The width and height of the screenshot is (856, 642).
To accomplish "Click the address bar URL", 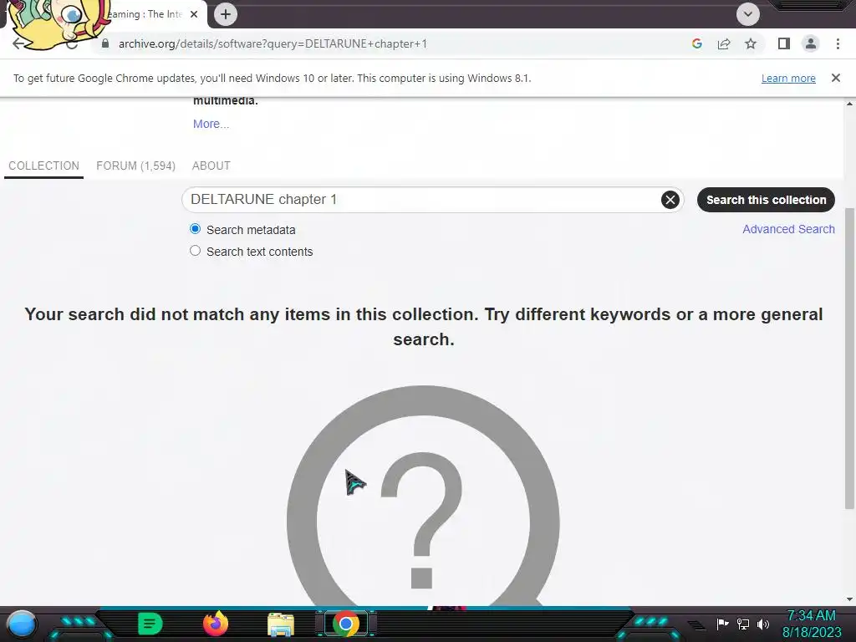I will (273, 43).
